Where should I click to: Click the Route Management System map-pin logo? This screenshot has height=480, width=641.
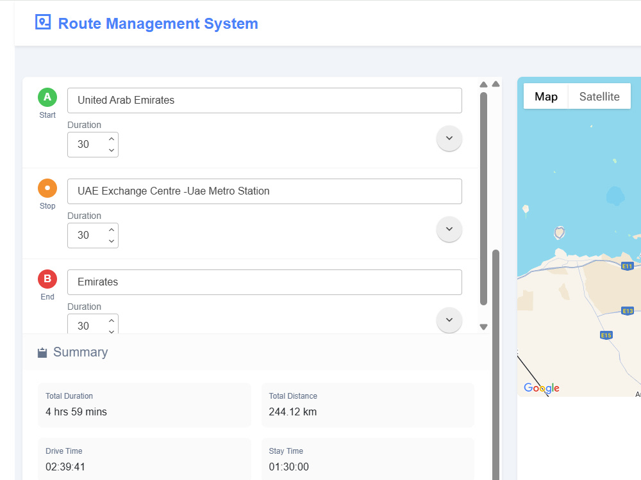tap(43, 22)
